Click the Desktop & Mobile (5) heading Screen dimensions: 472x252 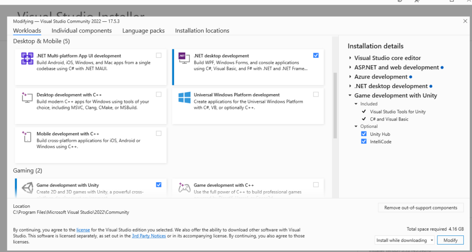[41, 41]
